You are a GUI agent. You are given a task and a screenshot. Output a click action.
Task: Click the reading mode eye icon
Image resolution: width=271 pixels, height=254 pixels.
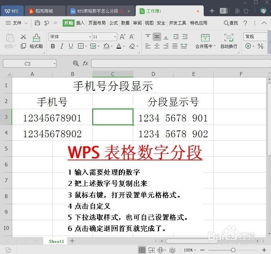(x=172, y=250)
